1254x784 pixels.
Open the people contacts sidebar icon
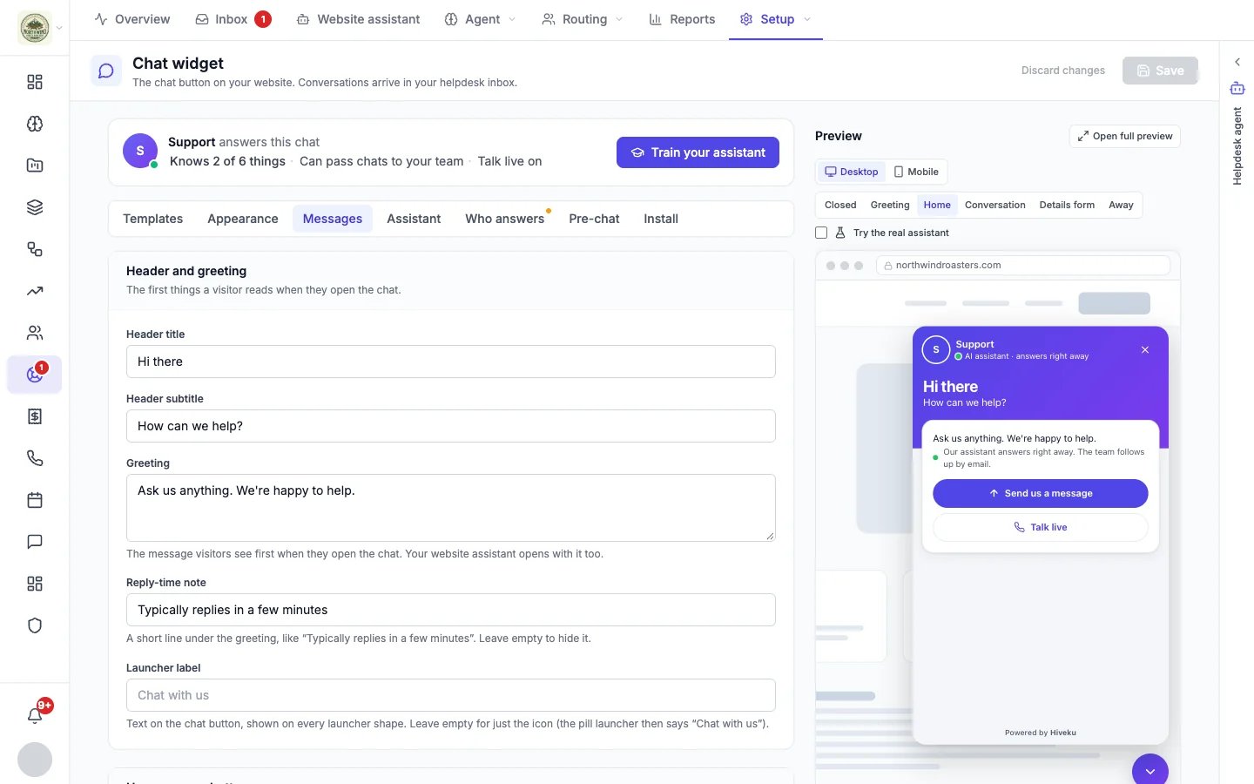(x=35, y=333)
